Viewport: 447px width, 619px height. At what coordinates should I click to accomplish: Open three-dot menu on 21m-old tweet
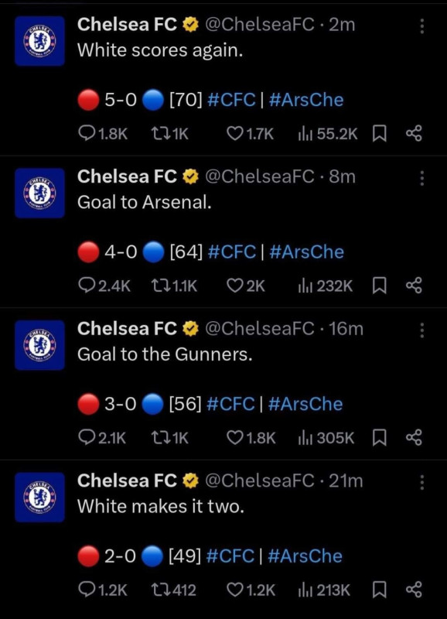tap(421, 482)
